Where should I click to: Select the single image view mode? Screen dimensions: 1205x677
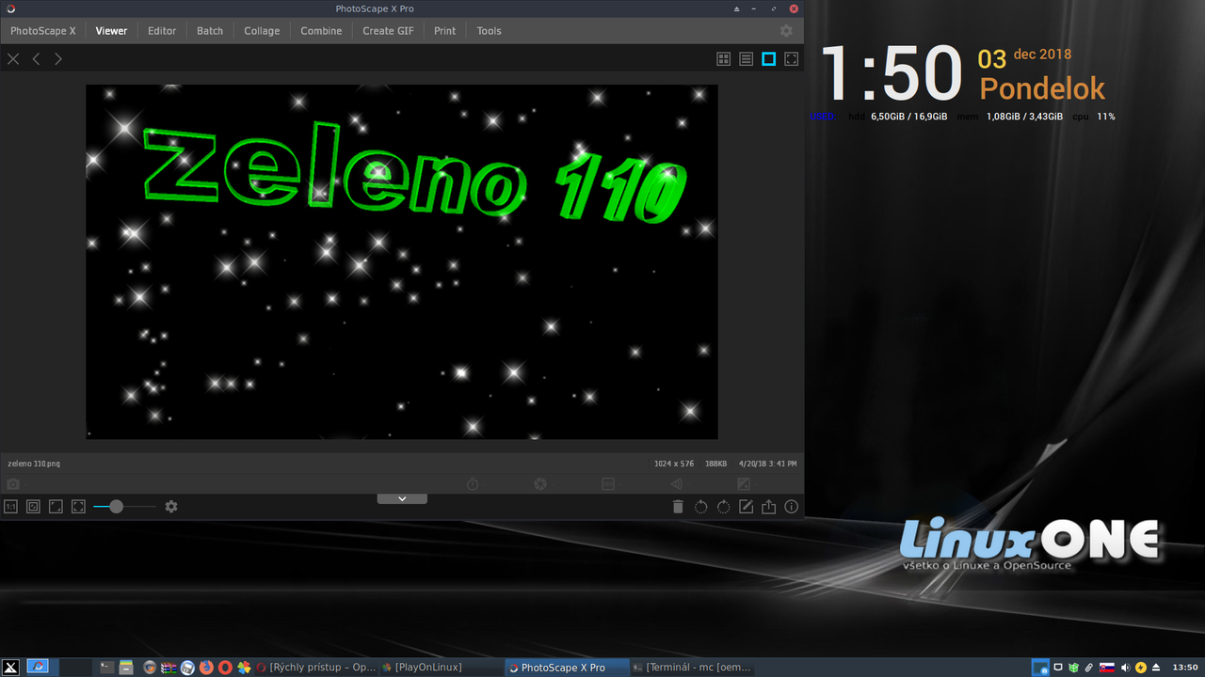tap(768, 59)
